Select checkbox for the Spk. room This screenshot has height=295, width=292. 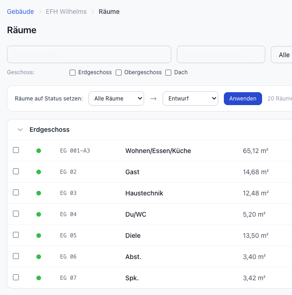click(x=16, y=277)
